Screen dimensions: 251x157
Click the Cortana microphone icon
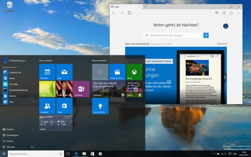(x=61, y=154)
